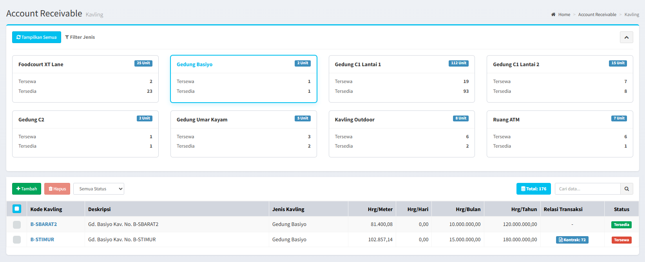Viewport: 645px width, 262px height.
Task: Open the B-SBARAT2 kavling link
Action: click(x=43, y=224)
